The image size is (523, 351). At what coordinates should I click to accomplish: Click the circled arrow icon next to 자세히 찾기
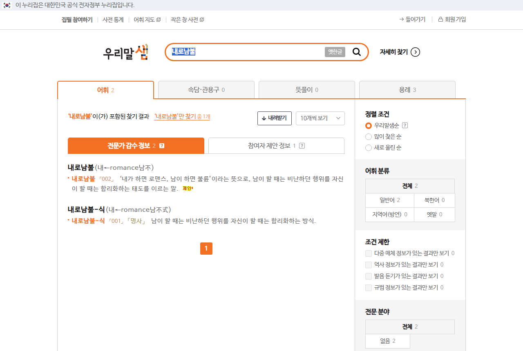tap(415, 52)
